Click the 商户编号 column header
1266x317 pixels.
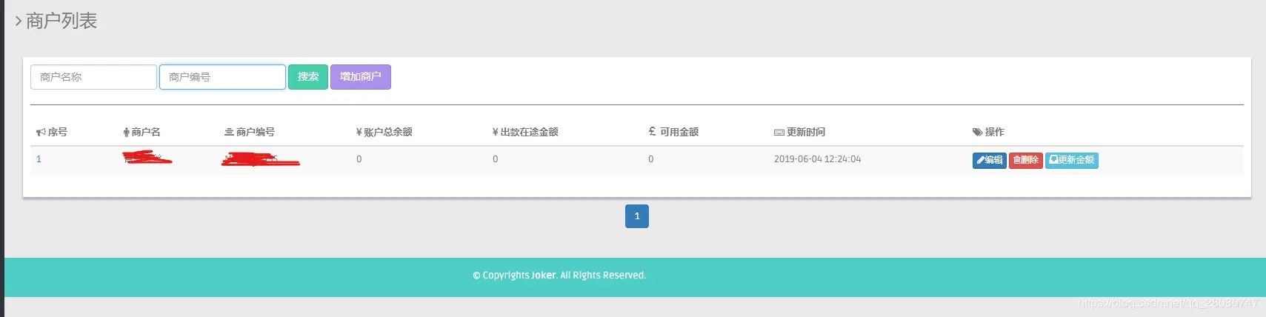250,132
